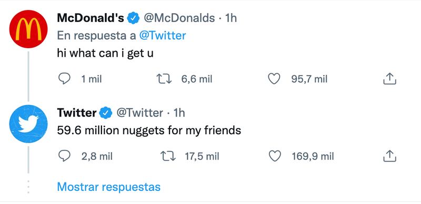Retweet the 59.6 million nuggets tweet
This screenshot has height=204, width=421.
click(x=168, y=156)
